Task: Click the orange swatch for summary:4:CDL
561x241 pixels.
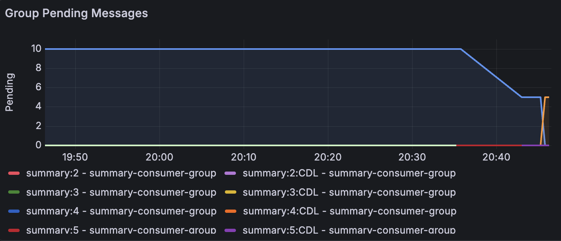Action: click(231, 212)
